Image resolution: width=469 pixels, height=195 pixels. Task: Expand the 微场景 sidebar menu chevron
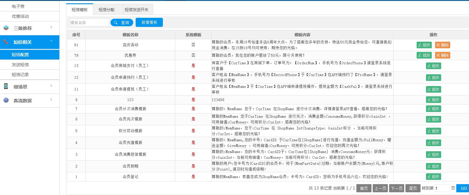coord(51,86)
